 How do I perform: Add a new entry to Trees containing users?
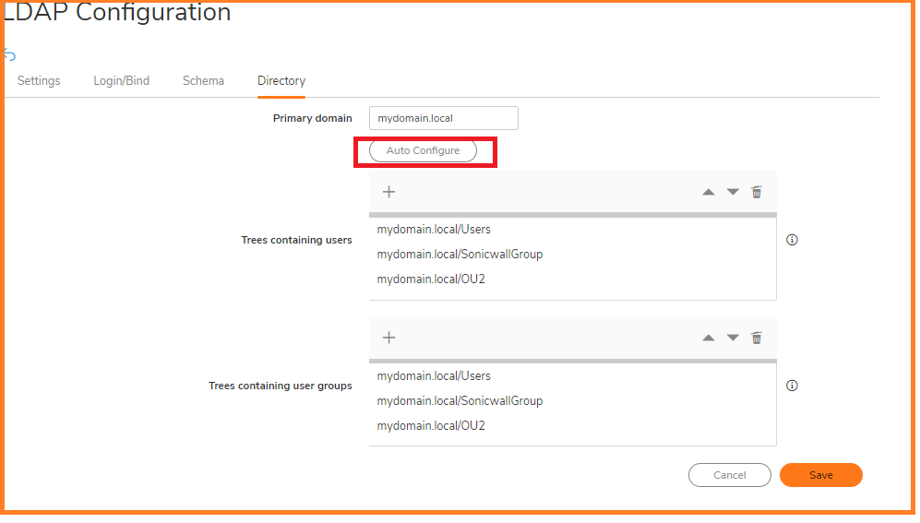pos(389,192)
